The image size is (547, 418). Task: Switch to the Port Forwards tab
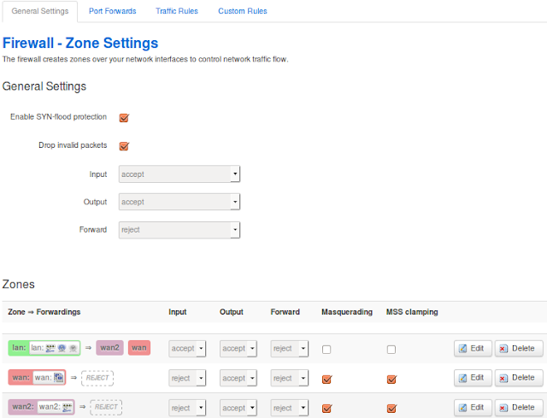112,11
